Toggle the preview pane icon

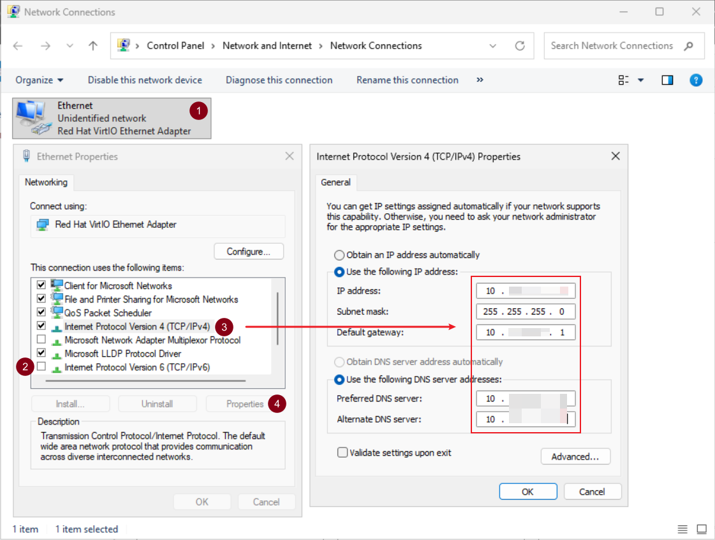point(667,80)
